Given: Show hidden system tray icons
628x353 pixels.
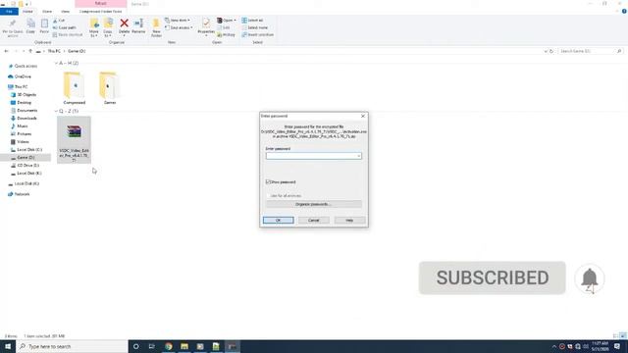Looking at the screenshot, I should (x=554, y=346).
